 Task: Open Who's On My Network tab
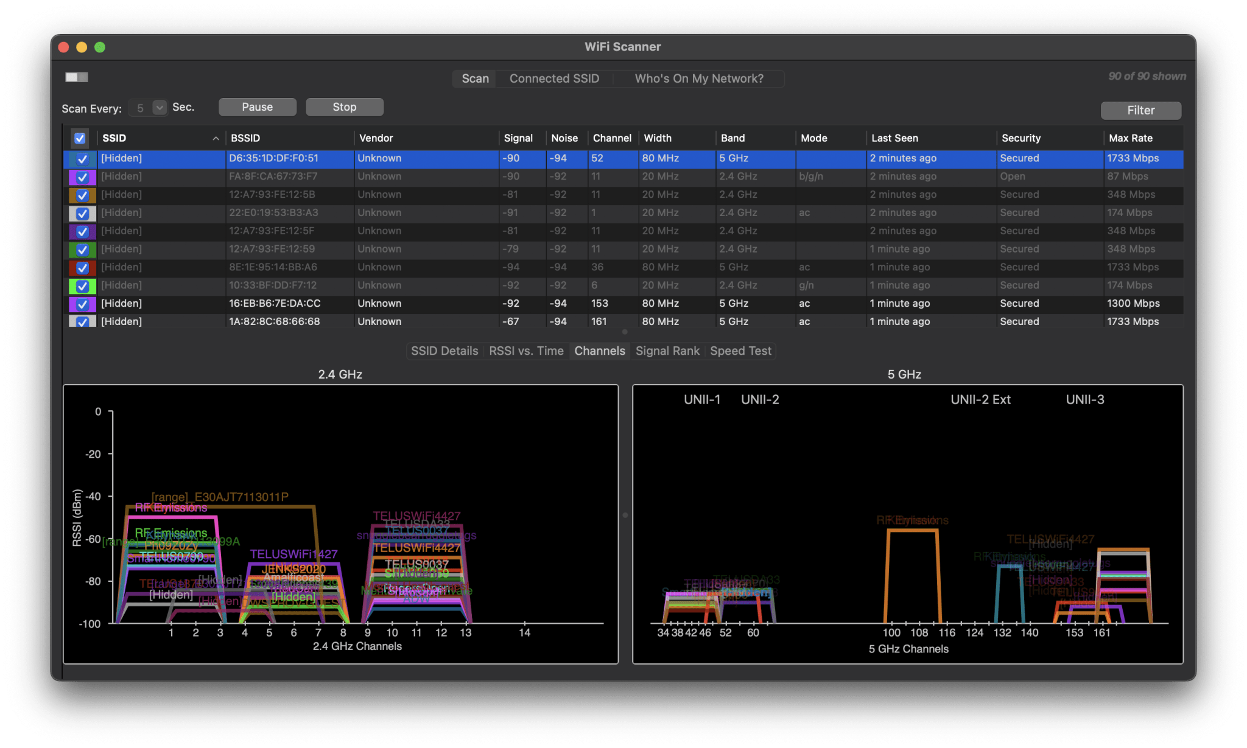pos(699,79)
